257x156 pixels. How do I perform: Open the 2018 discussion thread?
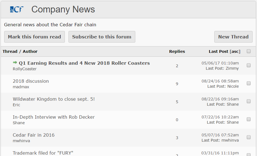[31, 81]
